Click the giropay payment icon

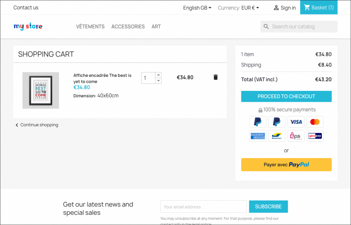point(315,136)
